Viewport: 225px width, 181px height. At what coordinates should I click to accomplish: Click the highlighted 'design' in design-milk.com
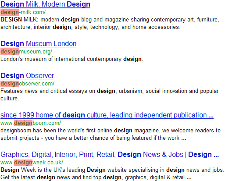coord(10,12)
